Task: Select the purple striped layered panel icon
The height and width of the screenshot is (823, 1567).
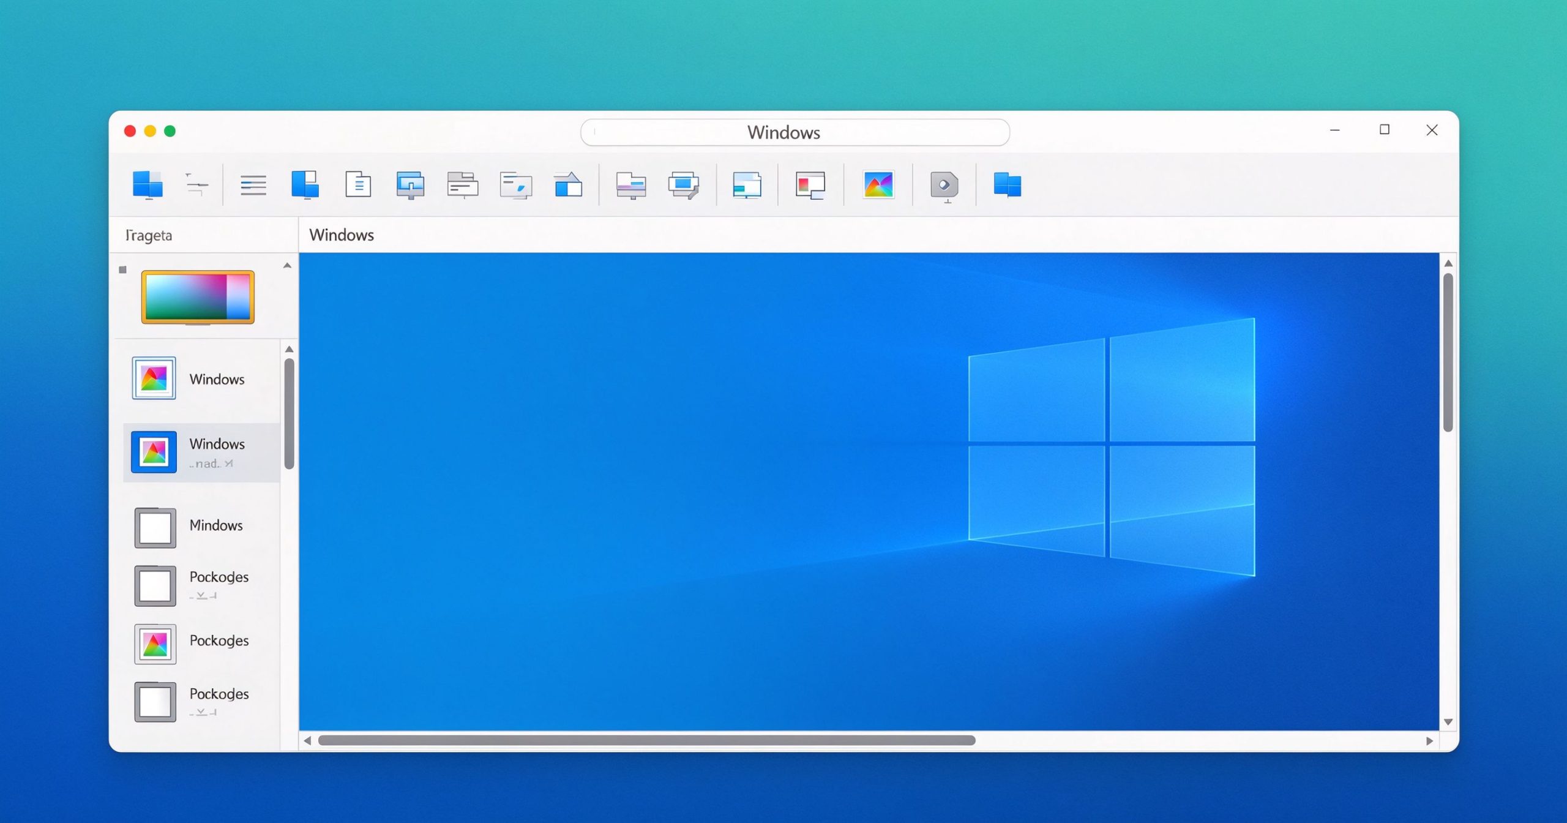Action: coord(630,185)
